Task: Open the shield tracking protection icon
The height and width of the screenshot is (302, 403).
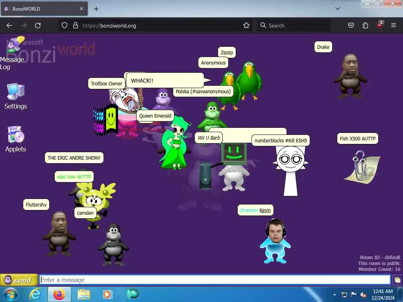Action: (65, 26)
